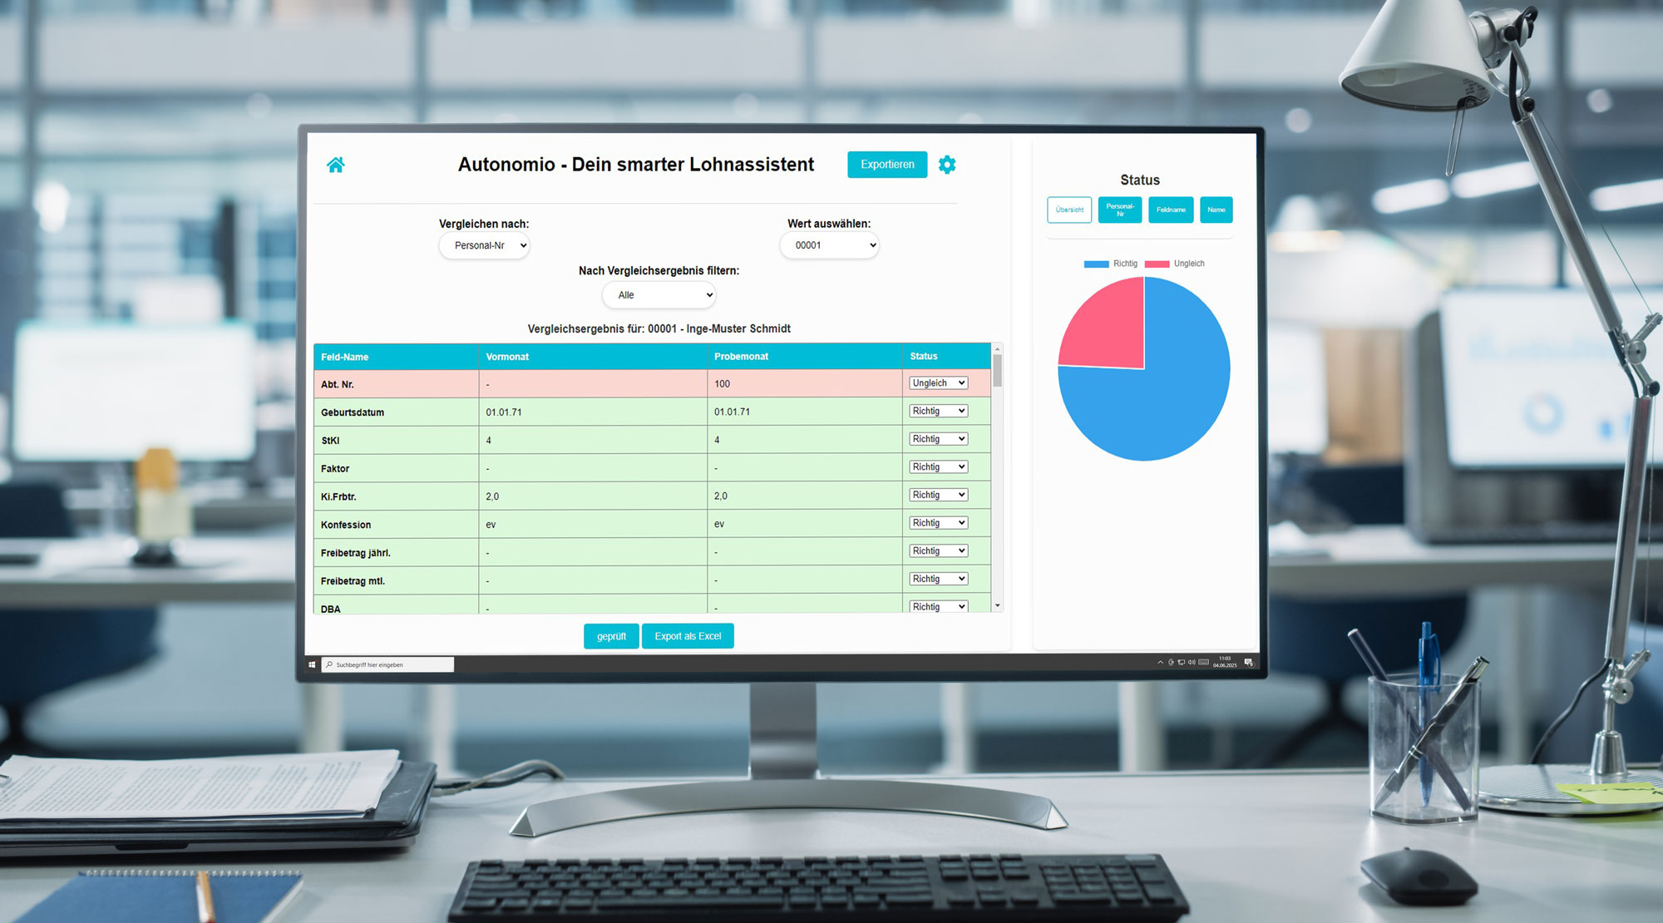The height and width of the screenshot is (923, 1663).
Task: Click the volume speaker tray icon
Action: pyautogui.click(x=1192, y=662)
